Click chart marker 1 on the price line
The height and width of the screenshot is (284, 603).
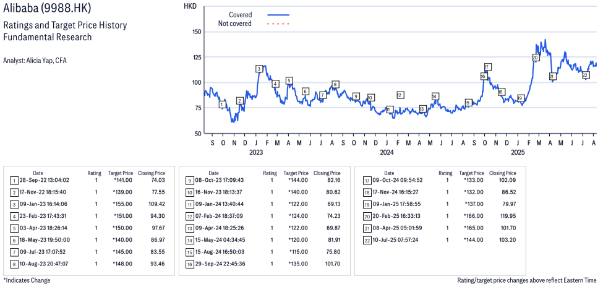[x=222, y=105]
